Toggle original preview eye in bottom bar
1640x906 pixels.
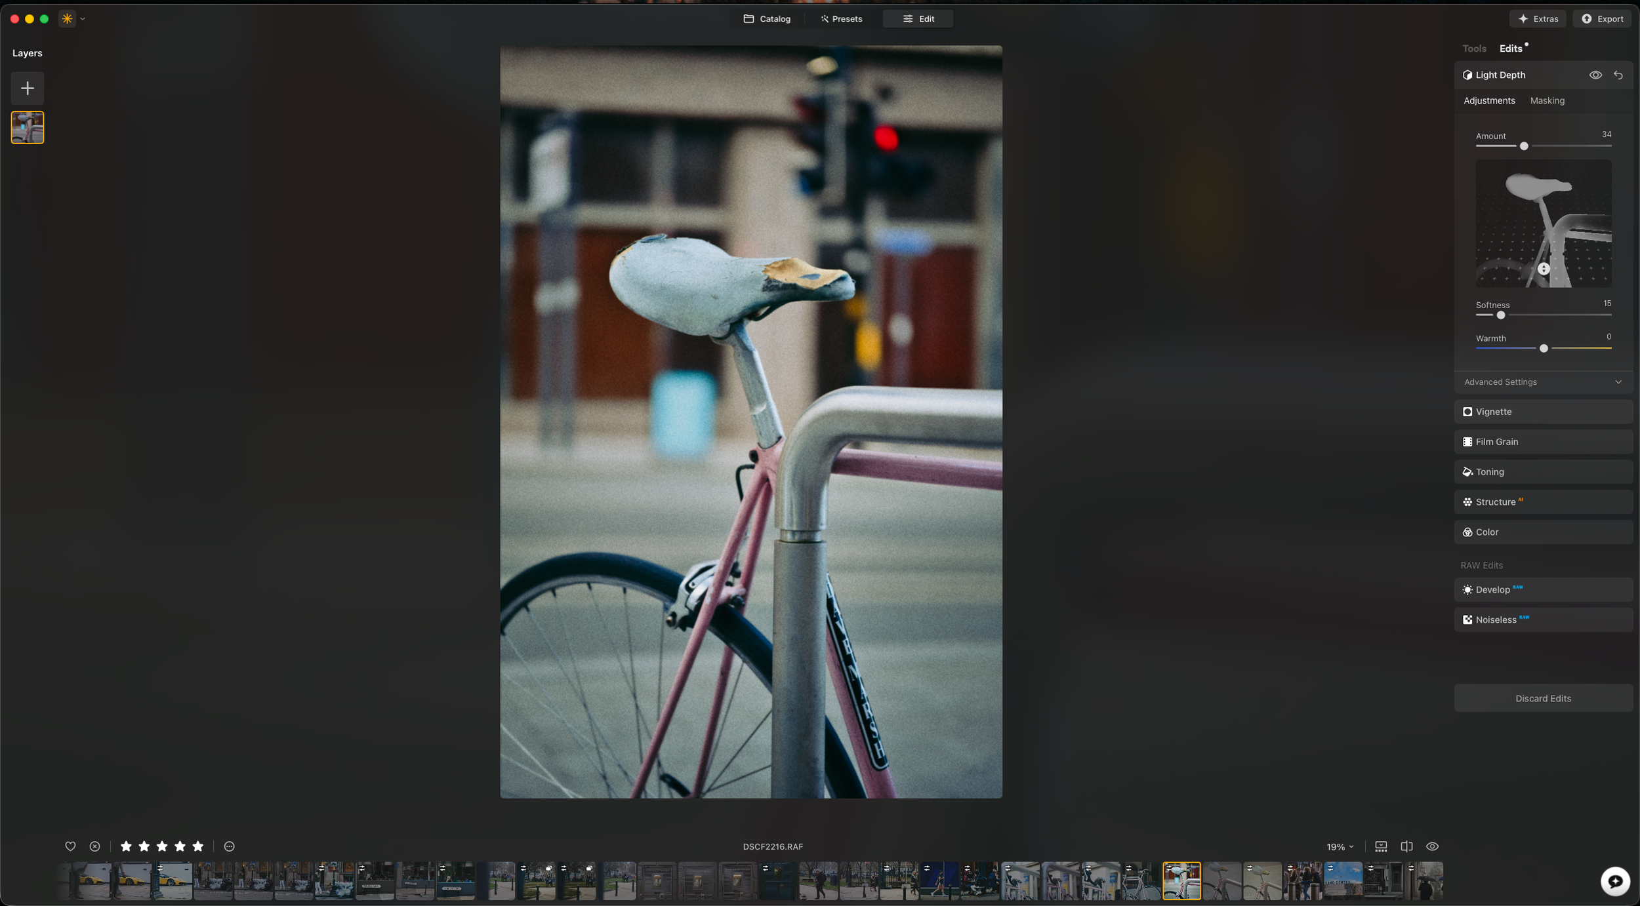coord(1432,846)
